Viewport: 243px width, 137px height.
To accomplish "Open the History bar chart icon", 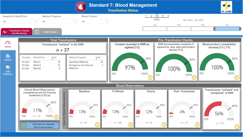I will (8, 55).
